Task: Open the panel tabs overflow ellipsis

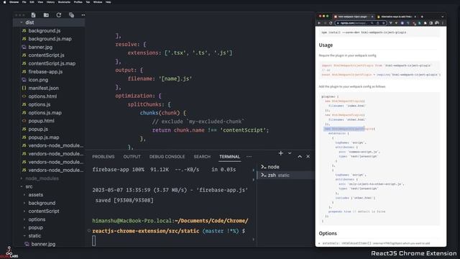Action: coord(249,157)
